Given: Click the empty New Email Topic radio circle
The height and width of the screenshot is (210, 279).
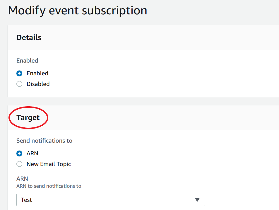Looking at the screenshot, I should pyautogui.click(x=19, y=164).
